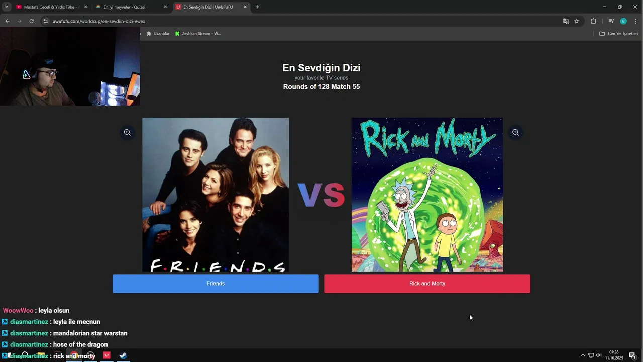Open the network status tray icon
Screen dimensions: 643x362
591,355
